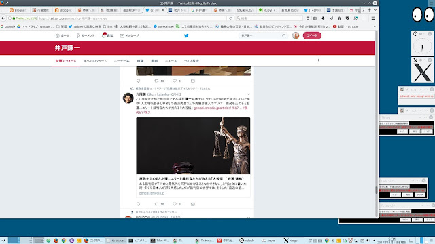
Task: Click Chrome icon in the taskbar
Action: 64,241
